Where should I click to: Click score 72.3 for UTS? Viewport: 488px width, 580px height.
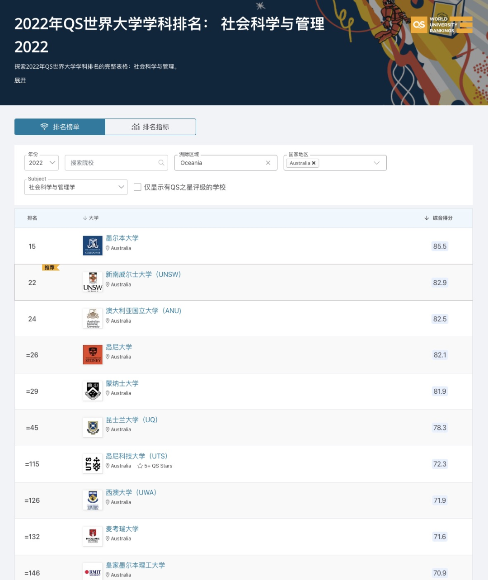coord(440,464)
